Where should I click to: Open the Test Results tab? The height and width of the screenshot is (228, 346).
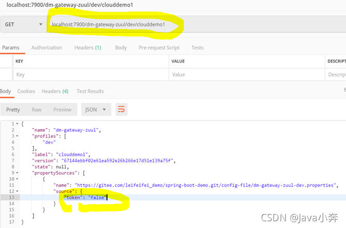pos(90,92)
